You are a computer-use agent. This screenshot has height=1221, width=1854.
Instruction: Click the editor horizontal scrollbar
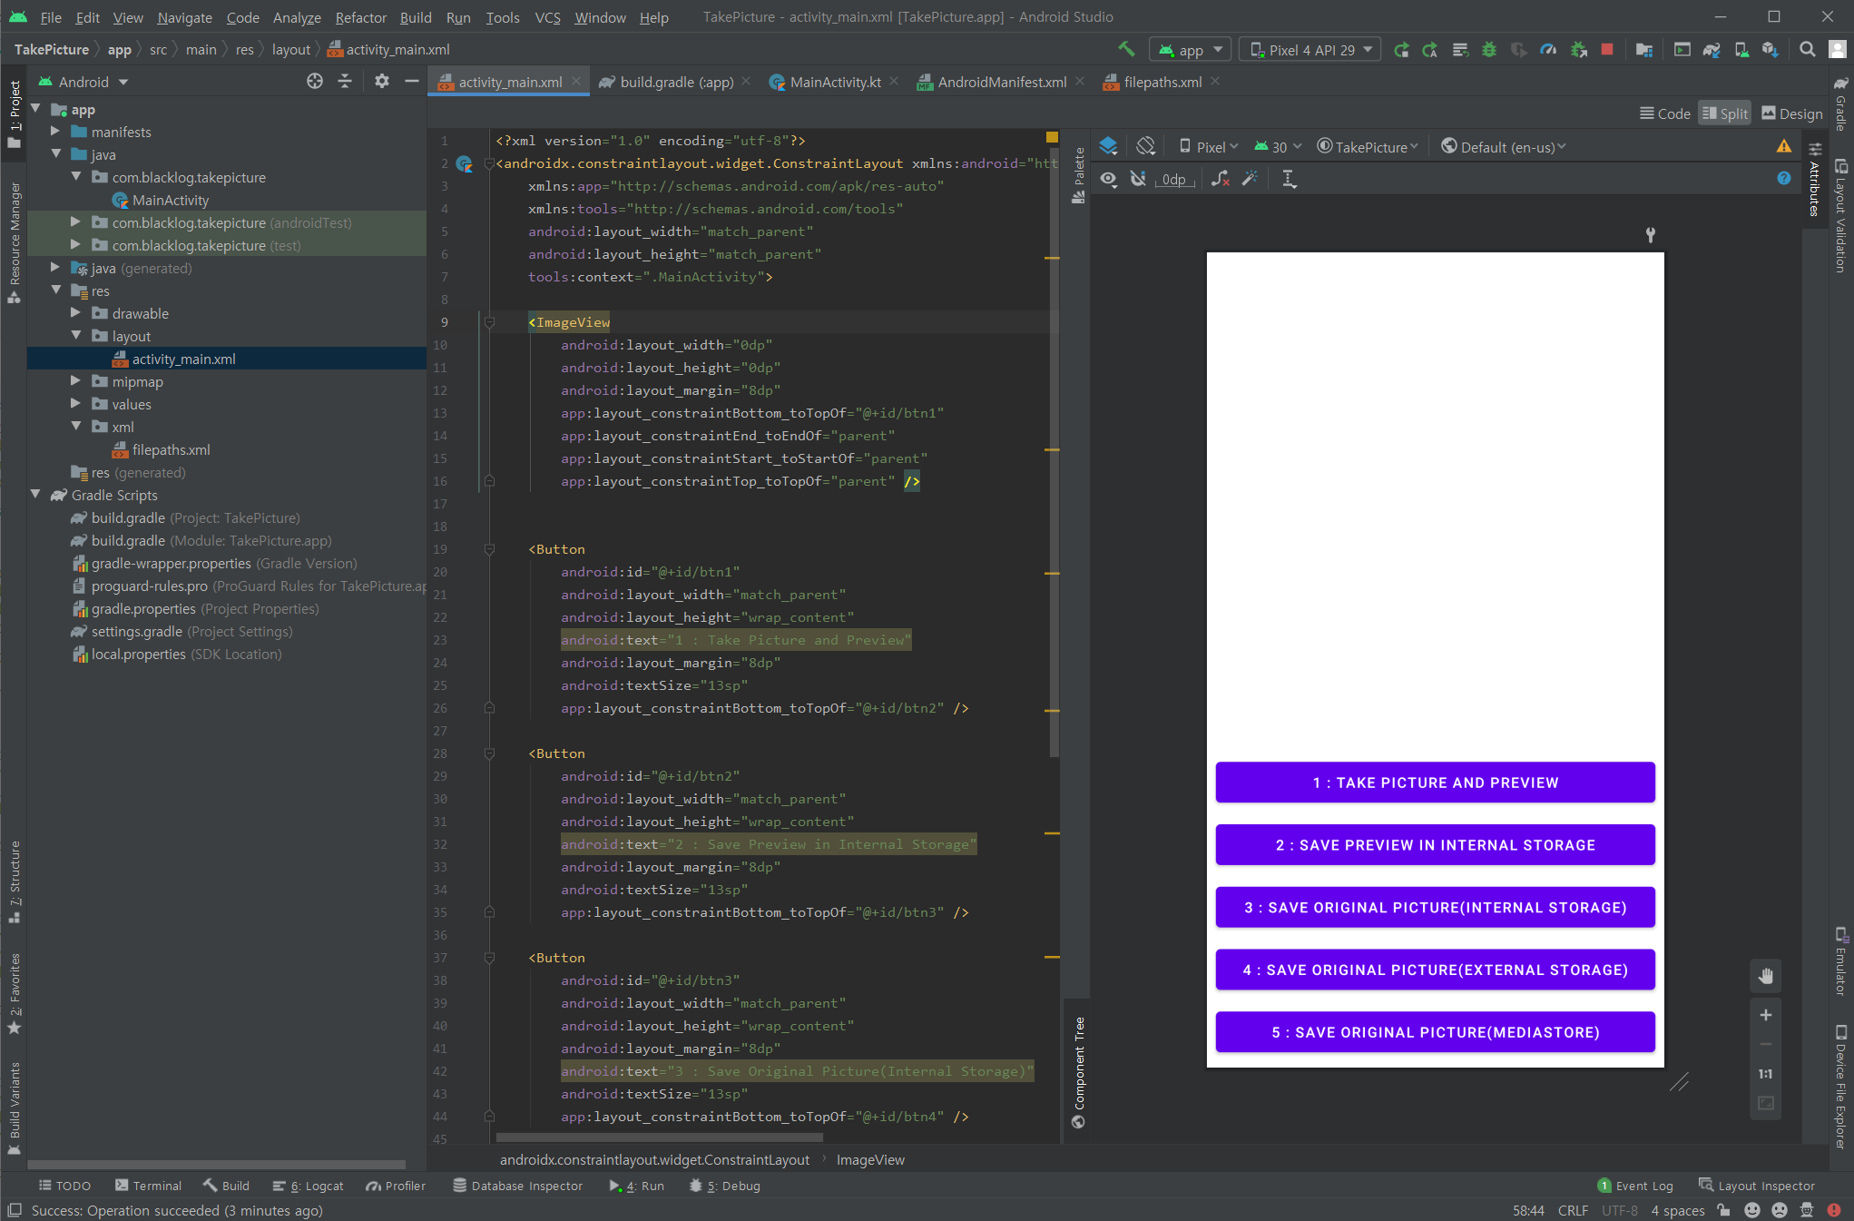tap(660, 1137)
